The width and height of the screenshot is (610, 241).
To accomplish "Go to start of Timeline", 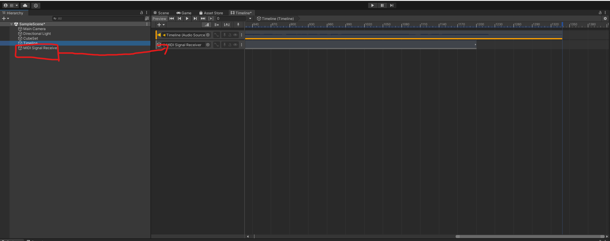I will [172, 18].
